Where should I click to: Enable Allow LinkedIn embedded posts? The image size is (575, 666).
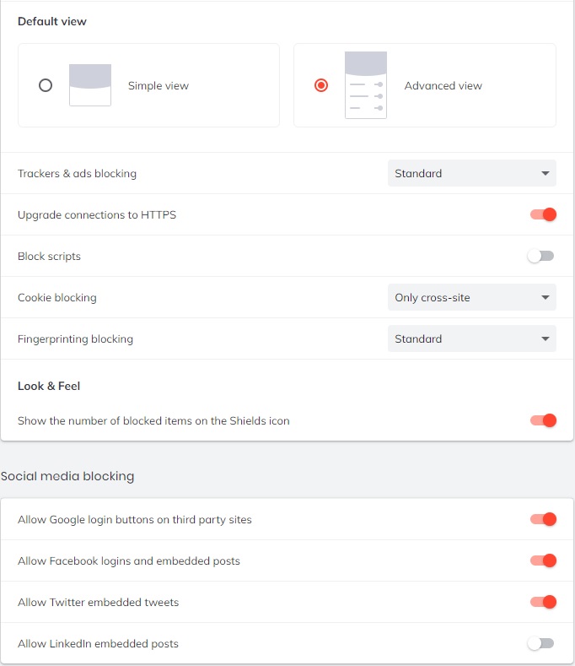pyautogui.click(x=541, y=643)
